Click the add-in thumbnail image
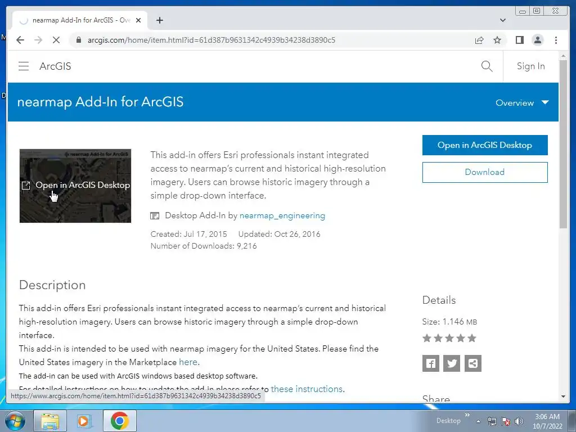This screenshot has width=576, height=432. tap(75, 186)
